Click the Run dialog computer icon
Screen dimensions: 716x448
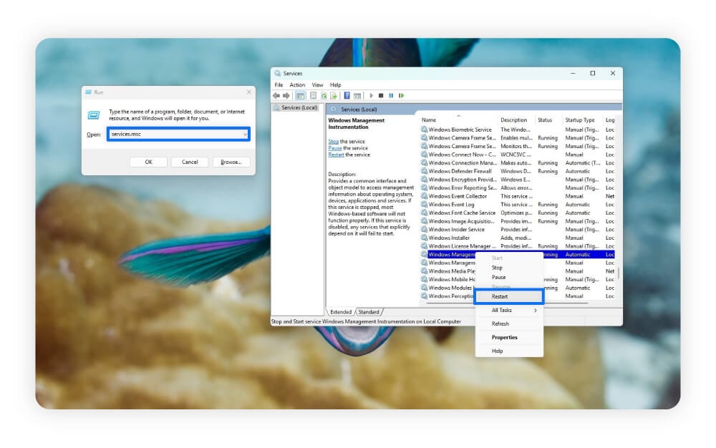[94, 115]
